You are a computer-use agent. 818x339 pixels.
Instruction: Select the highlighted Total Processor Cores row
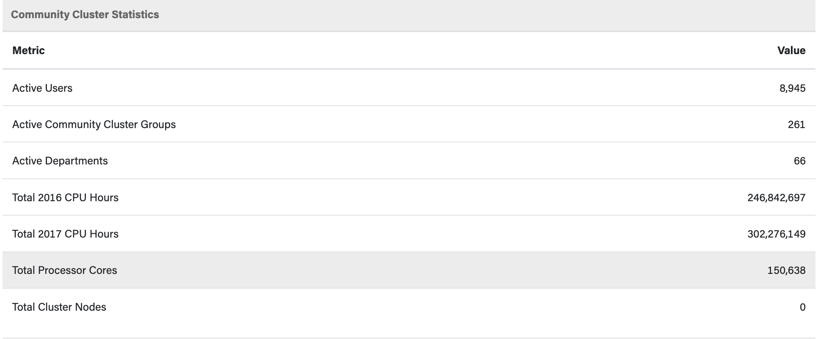point(409,270)
